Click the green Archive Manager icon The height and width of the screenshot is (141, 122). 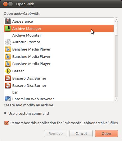8,28
